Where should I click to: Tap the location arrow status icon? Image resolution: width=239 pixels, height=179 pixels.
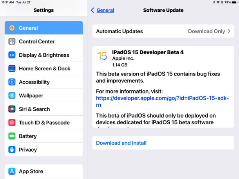click(x=214, y=2)
